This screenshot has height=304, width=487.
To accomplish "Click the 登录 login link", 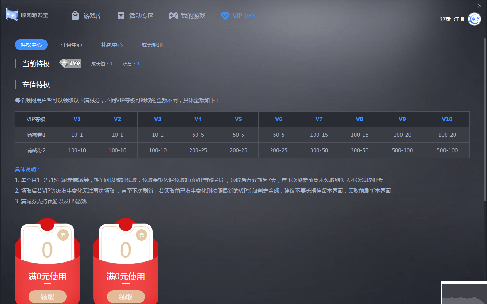I will click(445, 19).
